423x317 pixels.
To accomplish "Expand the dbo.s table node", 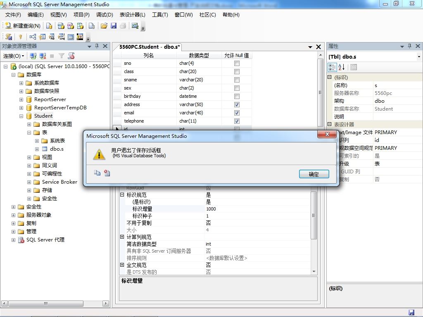I will point(37,149).
